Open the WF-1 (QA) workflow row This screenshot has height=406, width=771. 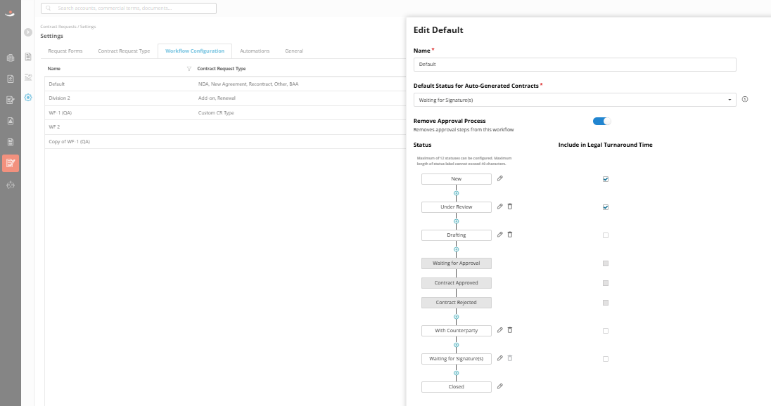[x=225, y=113]
